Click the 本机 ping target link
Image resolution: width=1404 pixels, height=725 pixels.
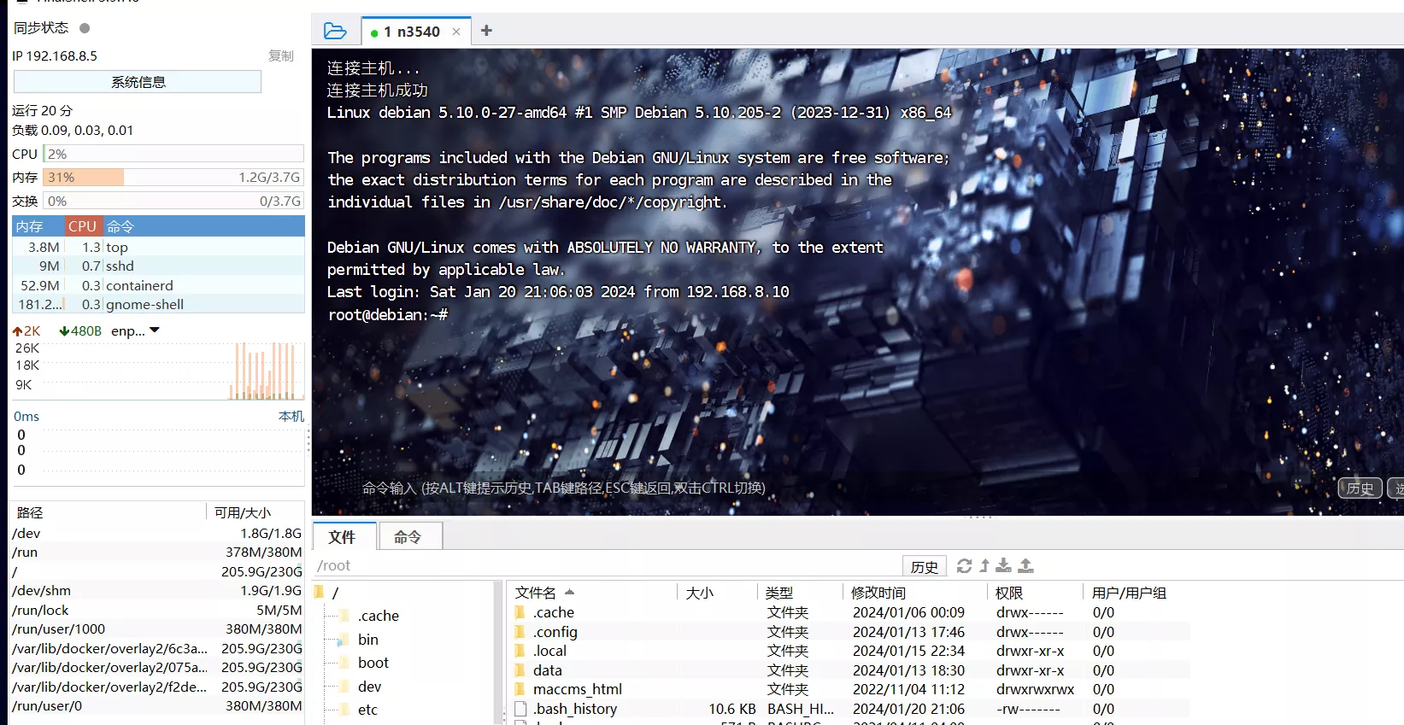[291, 416]
